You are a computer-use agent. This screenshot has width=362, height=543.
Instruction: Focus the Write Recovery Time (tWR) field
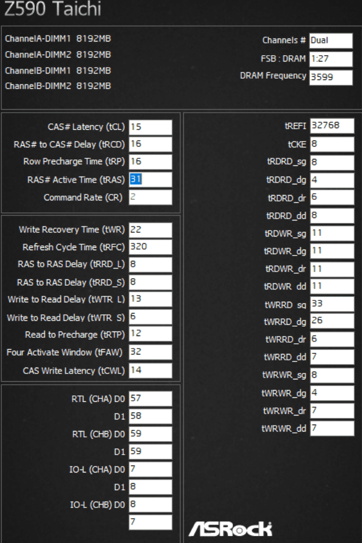150,230
